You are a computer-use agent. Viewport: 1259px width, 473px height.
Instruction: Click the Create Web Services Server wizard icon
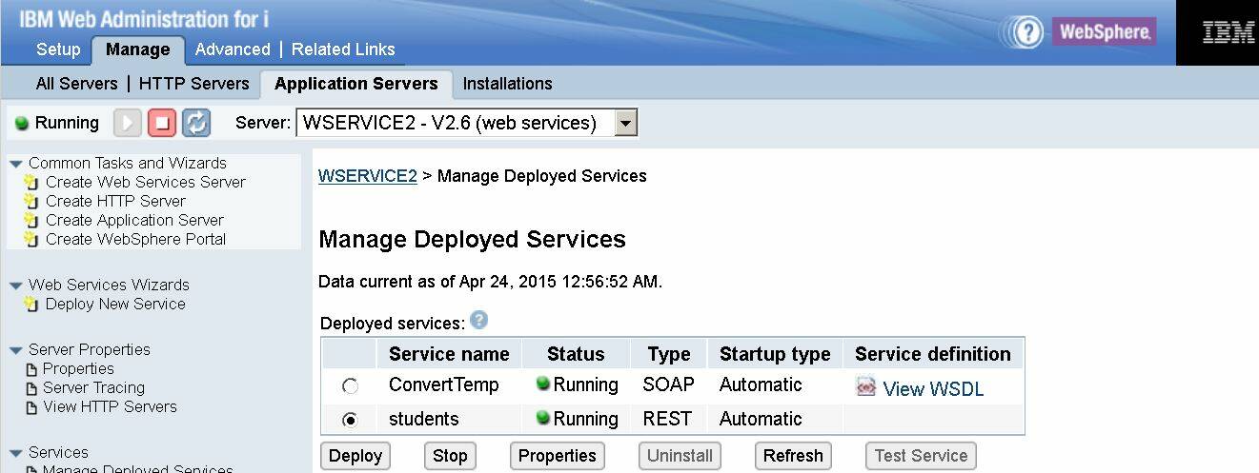pyautogui.click(x=31, y=182)
